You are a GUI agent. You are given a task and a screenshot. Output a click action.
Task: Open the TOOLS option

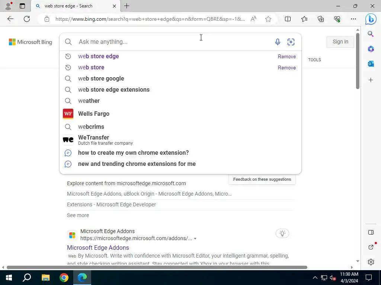[314, 60]
